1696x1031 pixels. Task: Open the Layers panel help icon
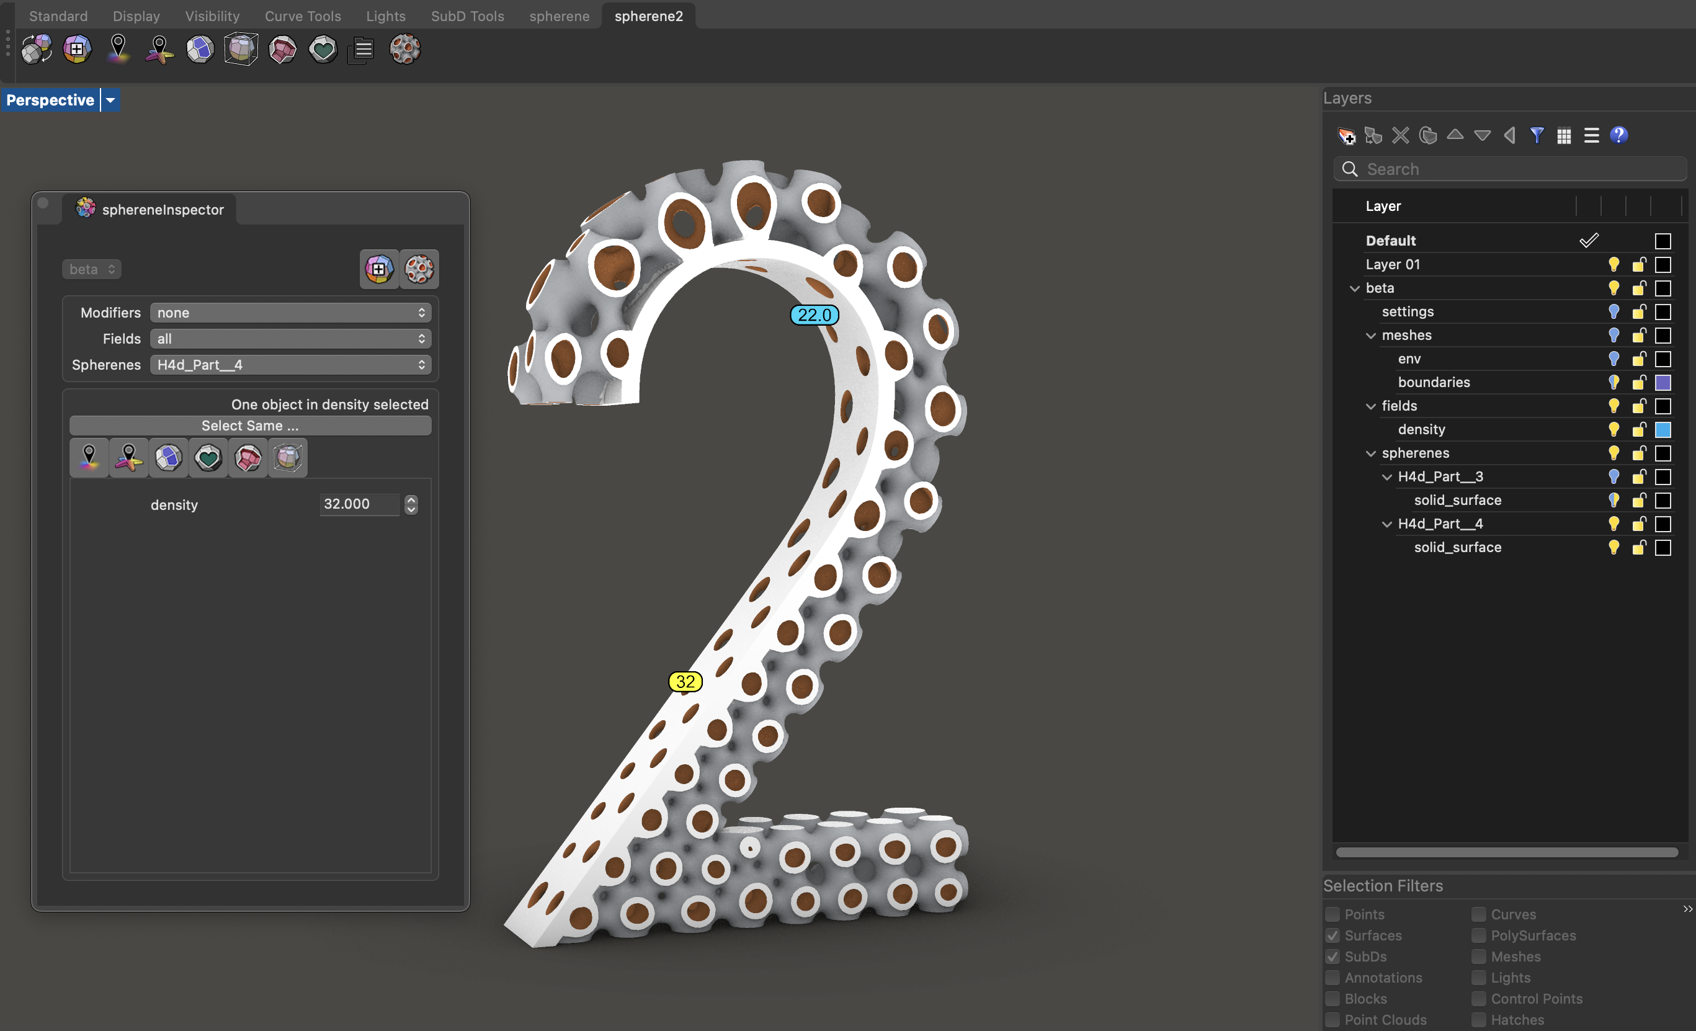[1618, 136]
